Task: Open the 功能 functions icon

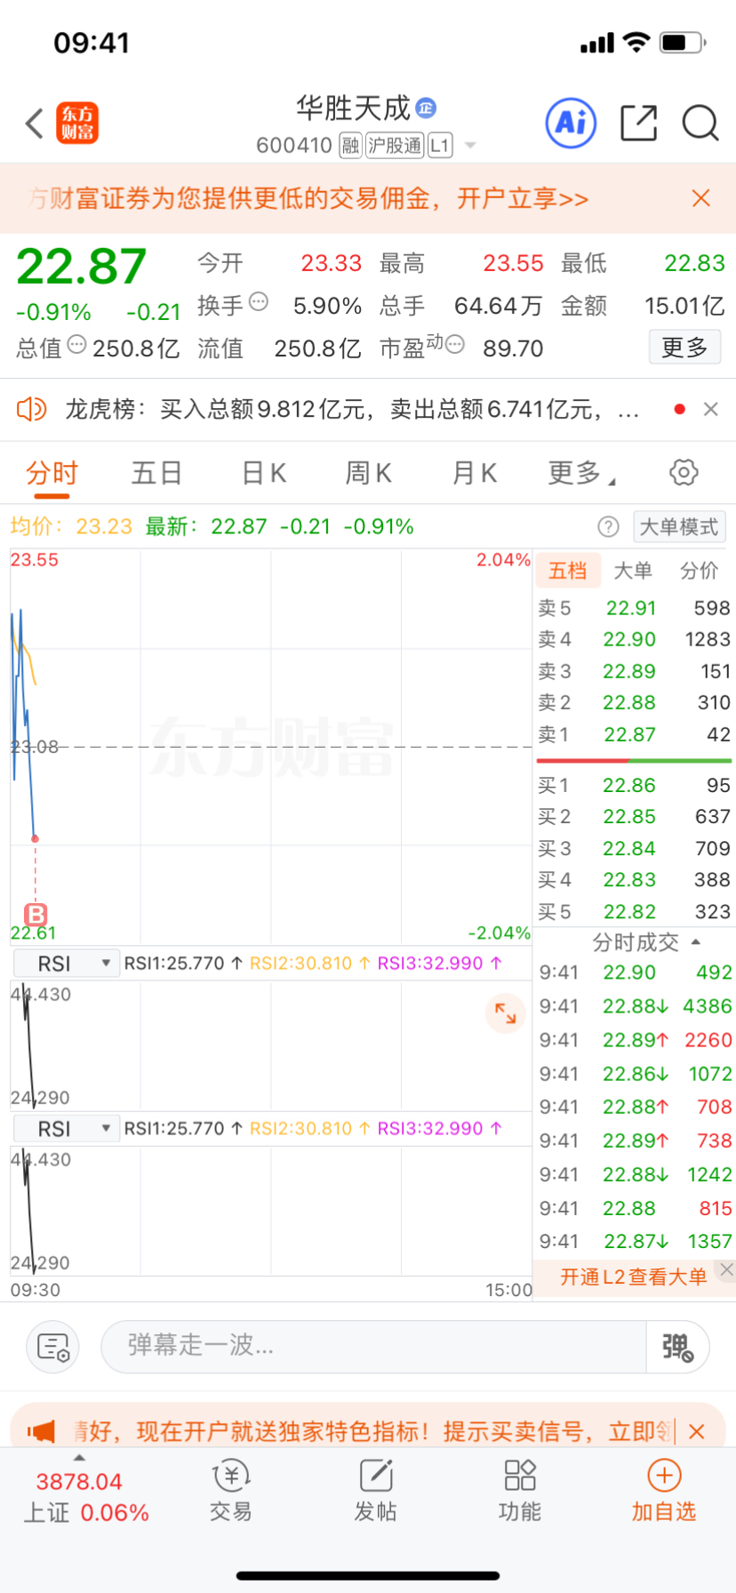Action: click(520, 1492)
